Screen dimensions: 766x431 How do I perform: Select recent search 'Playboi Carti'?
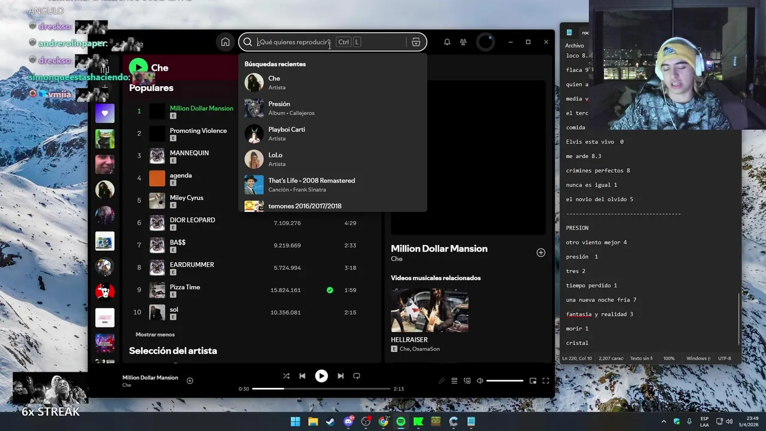(332, 133)
